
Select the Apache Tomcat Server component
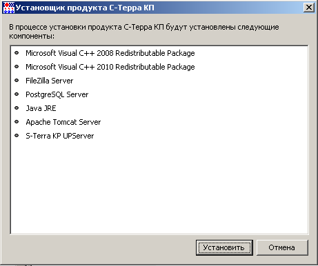[x=63, y=122]
